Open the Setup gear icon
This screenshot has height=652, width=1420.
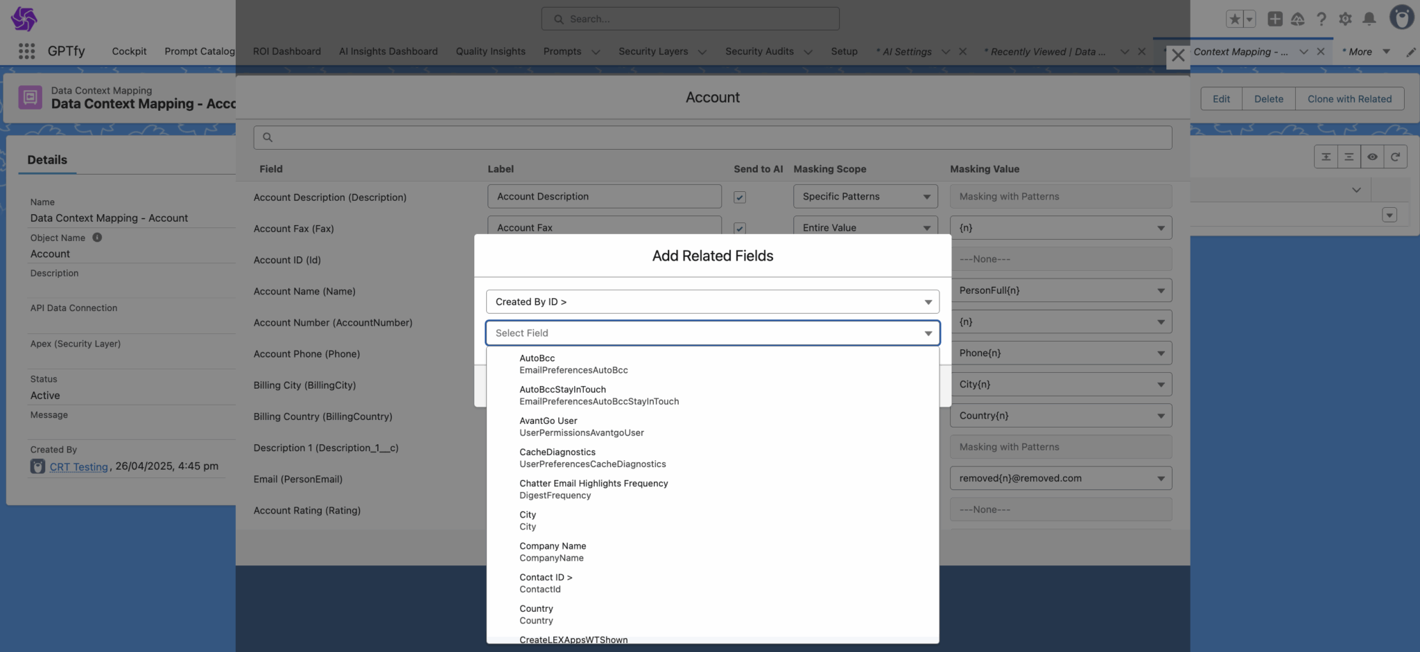coord(1345,19)
